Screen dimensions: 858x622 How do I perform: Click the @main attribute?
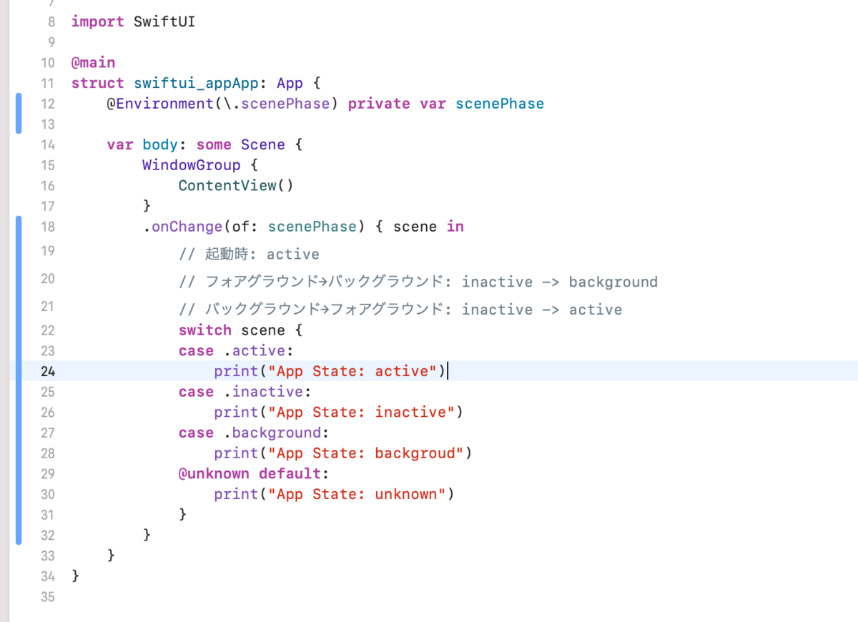tap(93, 63)
